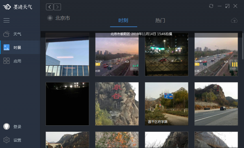
Task: Refresh the page with the refresh icon
Action: coord(211,6)
